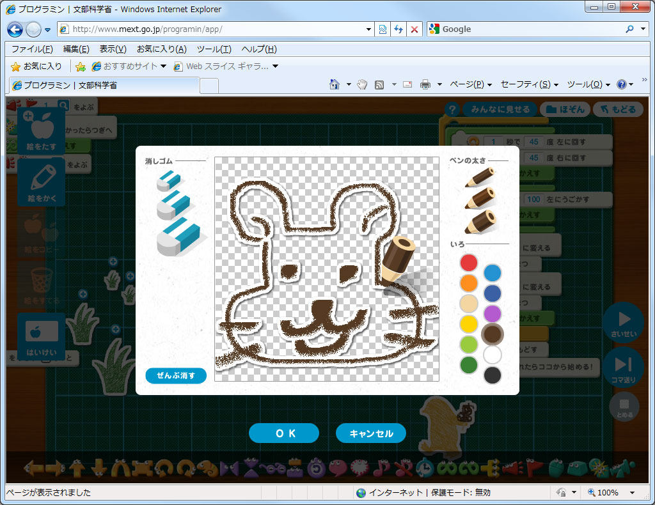Choose the medium pen thickness

(x=480, y=198)
